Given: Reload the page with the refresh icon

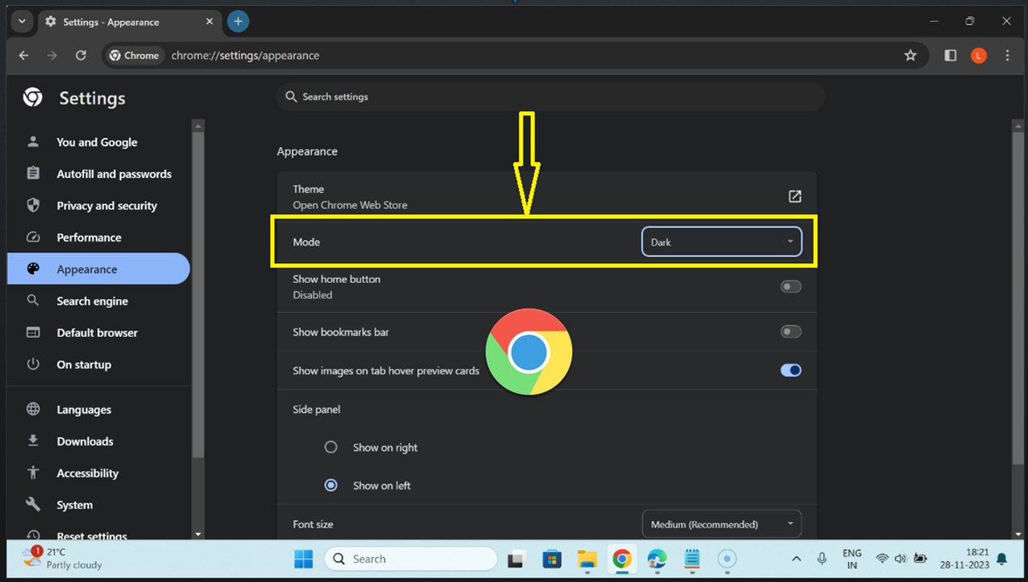Looking at the screenshot, I should coord(81,56).
